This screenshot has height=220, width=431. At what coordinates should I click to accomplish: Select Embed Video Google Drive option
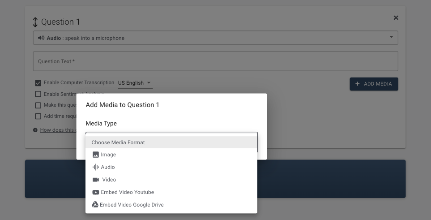[x=132, y=205]
